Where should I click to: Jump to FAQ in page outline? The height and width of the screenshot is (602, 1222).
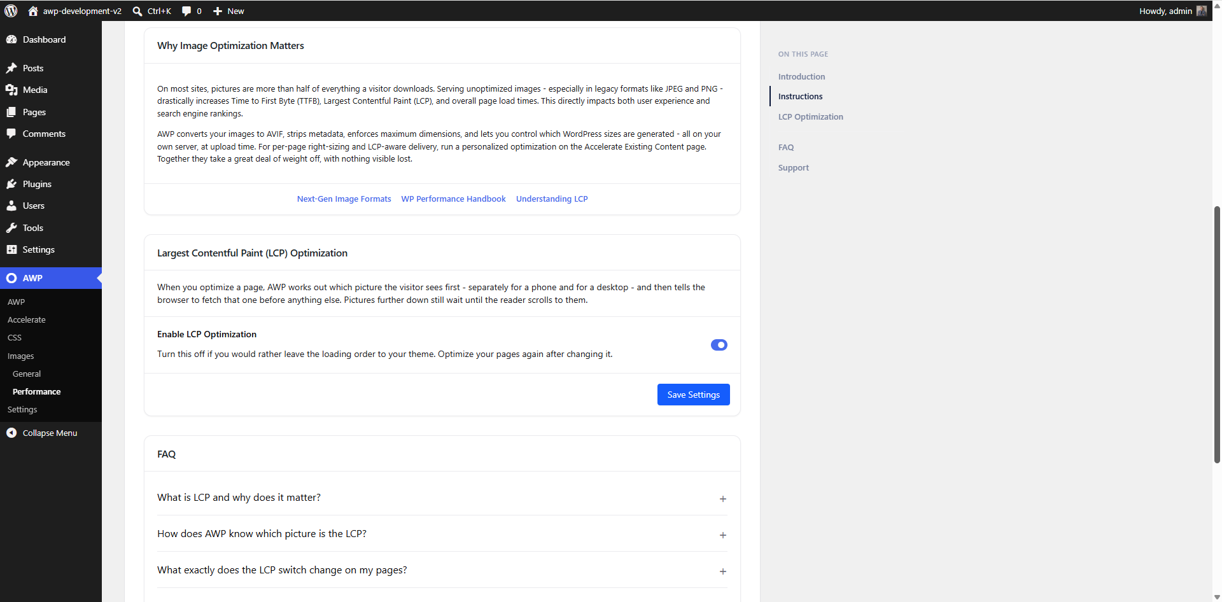coord(786,147)
